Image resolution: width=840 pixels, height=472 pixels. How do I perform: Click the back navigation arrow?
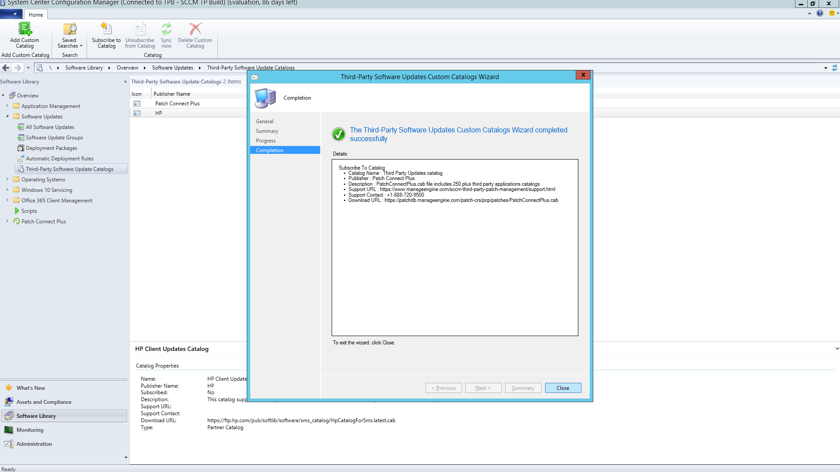pyautogui.click(x=6, y=68)
